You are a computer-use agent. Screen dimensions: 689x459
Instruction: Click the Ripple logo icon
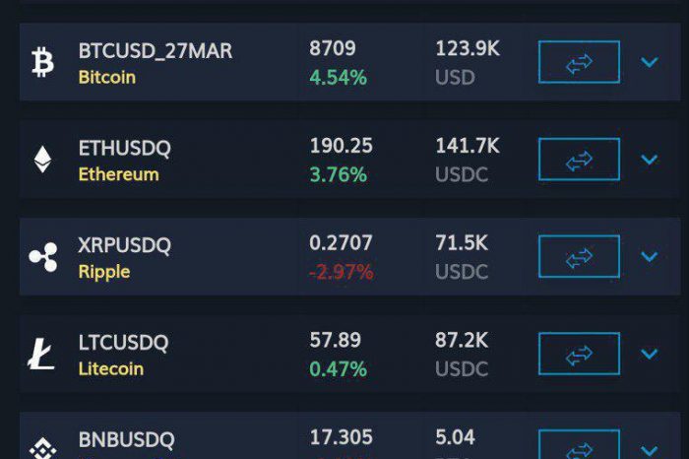[x=43, y=256]
